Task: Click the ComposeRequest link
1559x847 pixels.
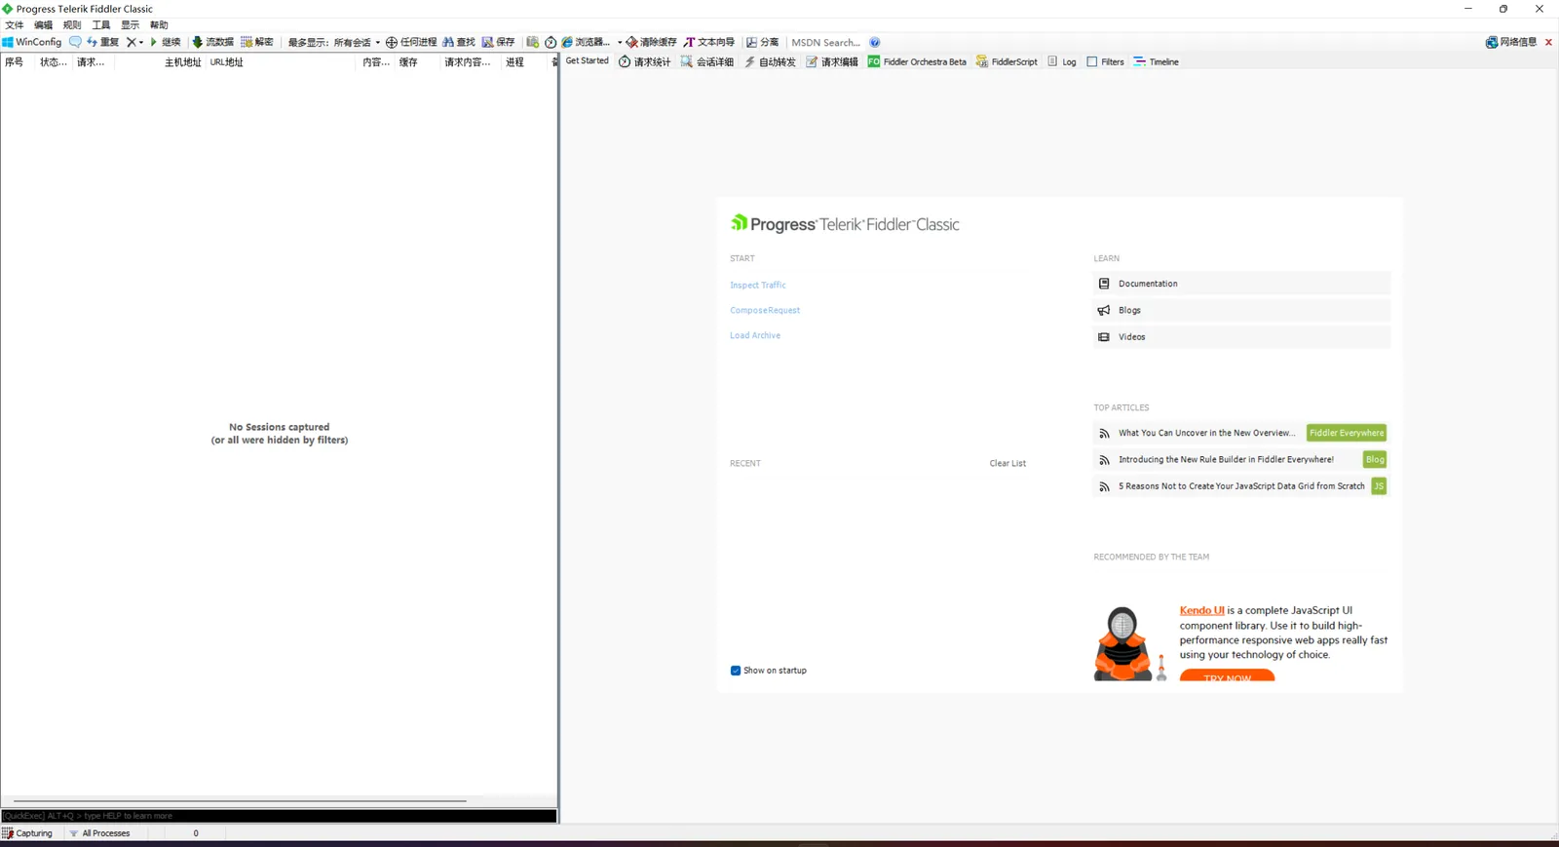Action: [765, 310]
